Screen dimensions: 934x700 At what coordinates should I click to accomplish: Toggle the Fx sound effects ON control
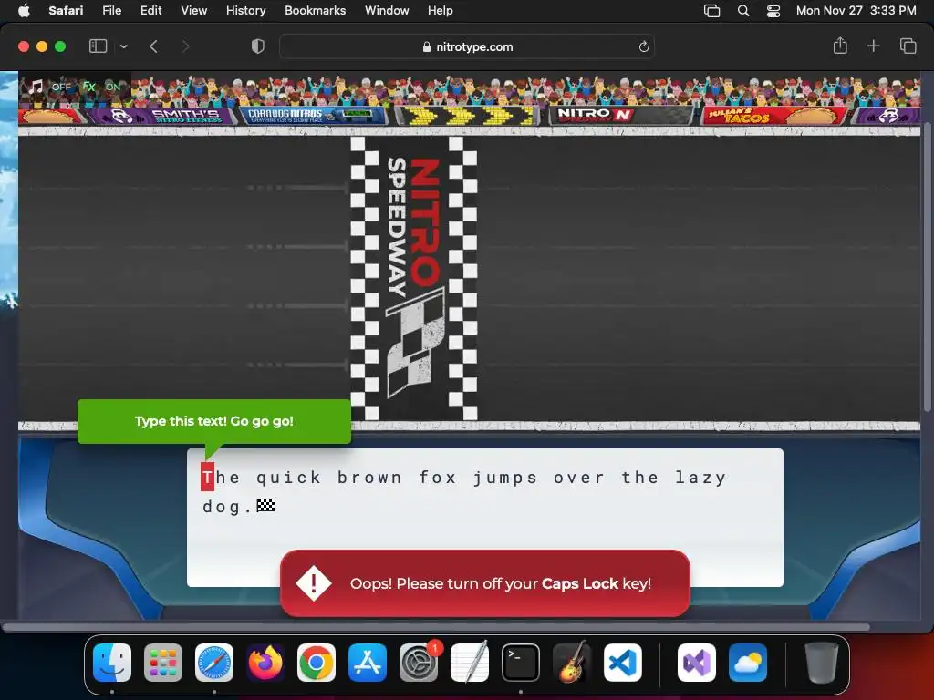[101, 87]
